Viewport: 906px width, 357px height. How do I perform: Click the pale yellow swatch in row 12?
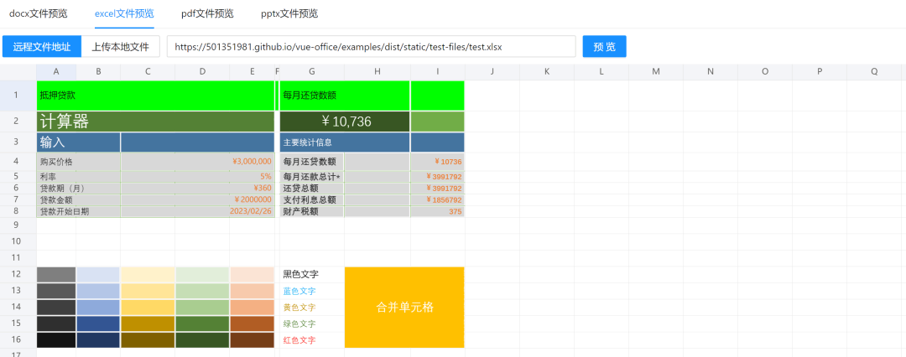pos(148,274)
